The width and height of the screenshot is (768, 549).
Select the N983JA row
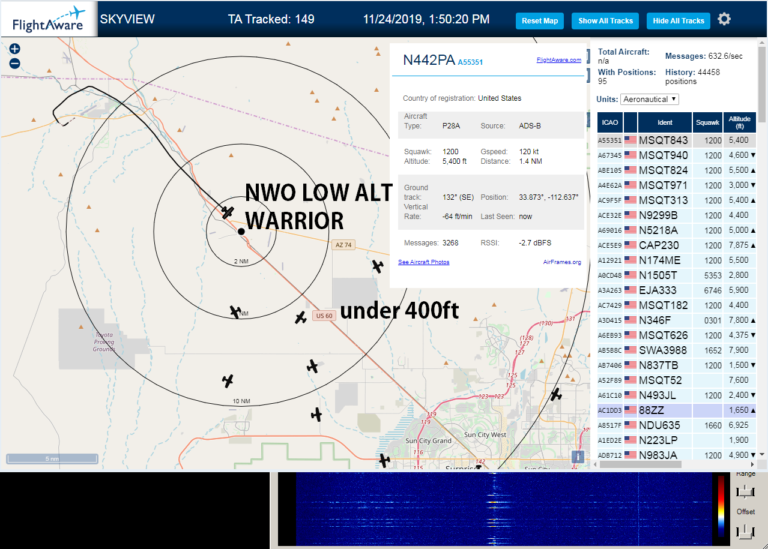[677, 455]
